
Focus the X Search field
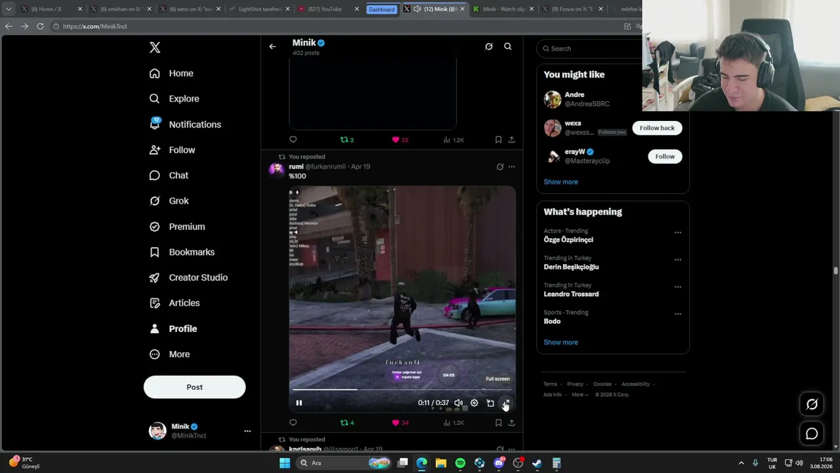tap(591, 49)
